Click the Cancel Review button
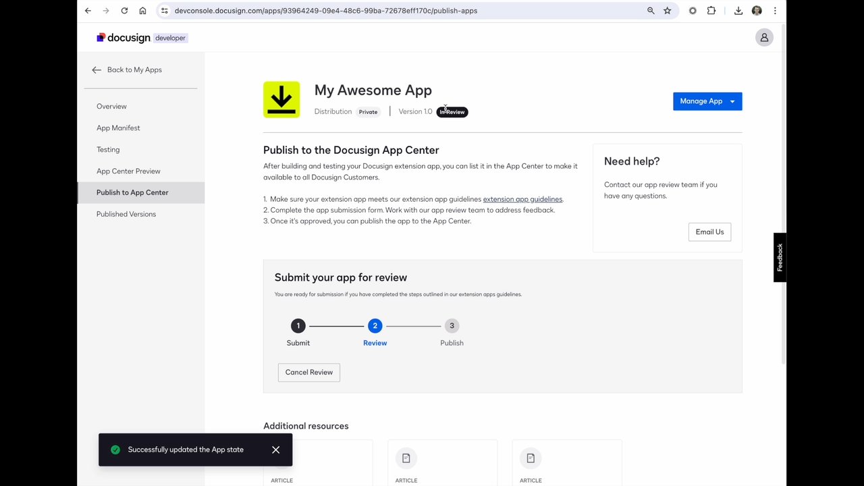 click(x=309, y=373)
